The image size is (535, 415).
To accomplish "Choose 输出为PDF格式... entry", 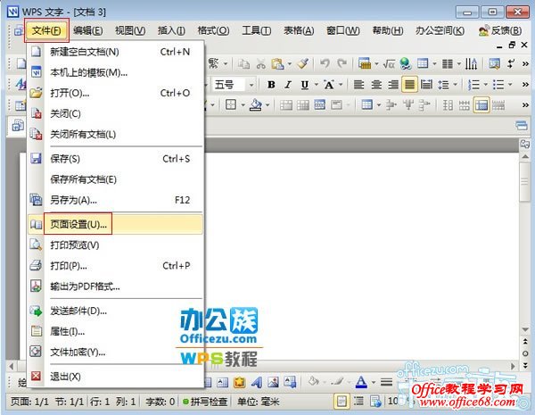I will 116,286.
